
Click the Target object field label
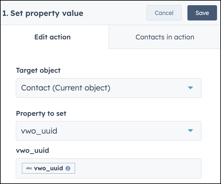tap(38, 70)
